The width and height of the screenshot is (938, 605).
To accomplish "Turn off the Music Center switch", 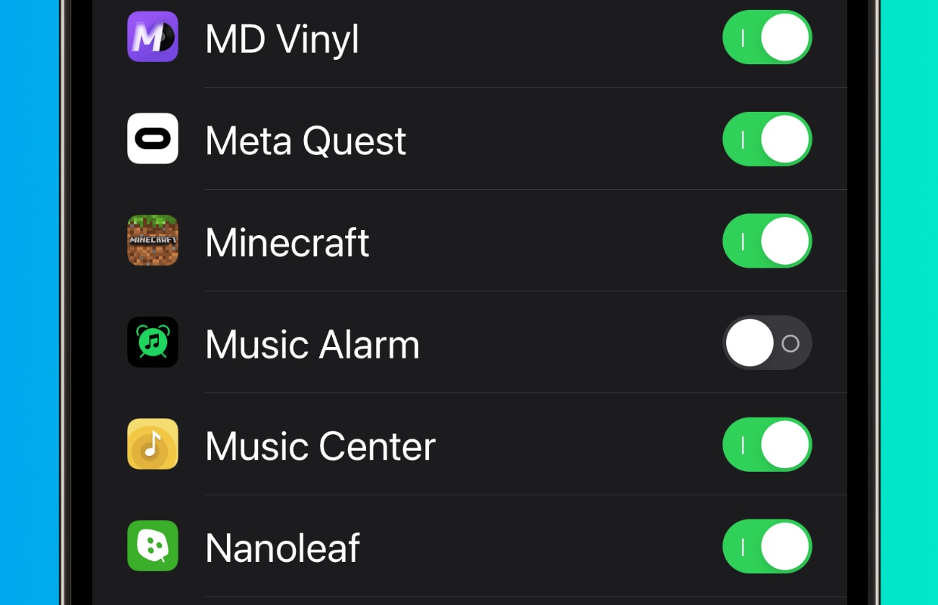I will coord(767,445).
